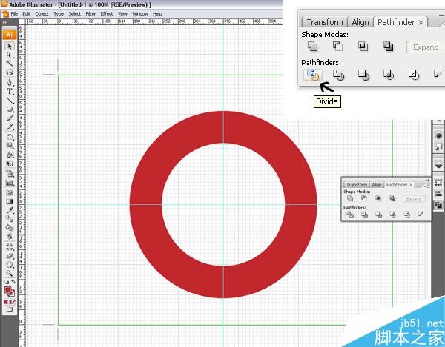Select the Warp tool
Image resolution: width=445 pixels, height=347 pixels.
[x=10, y=154]
